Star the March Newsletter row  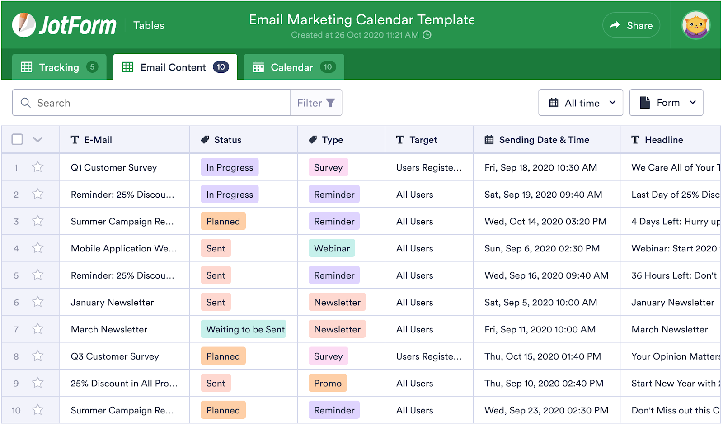pyautogui.click(x=38, y=329)
